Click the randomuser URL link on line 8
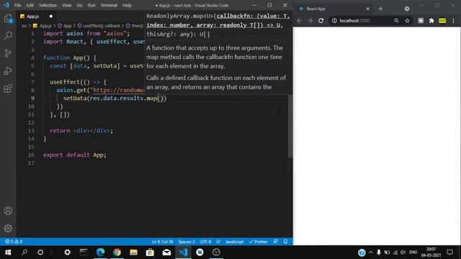 tap(118, 90)
